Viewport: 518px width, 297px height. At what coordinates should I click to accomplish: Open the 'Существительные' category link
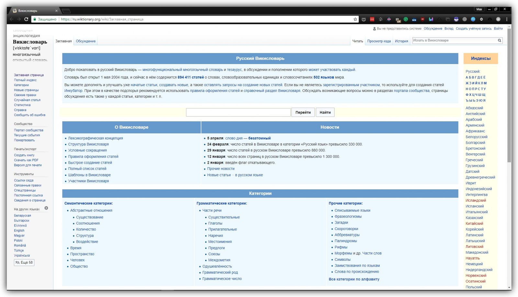[224, 217]
